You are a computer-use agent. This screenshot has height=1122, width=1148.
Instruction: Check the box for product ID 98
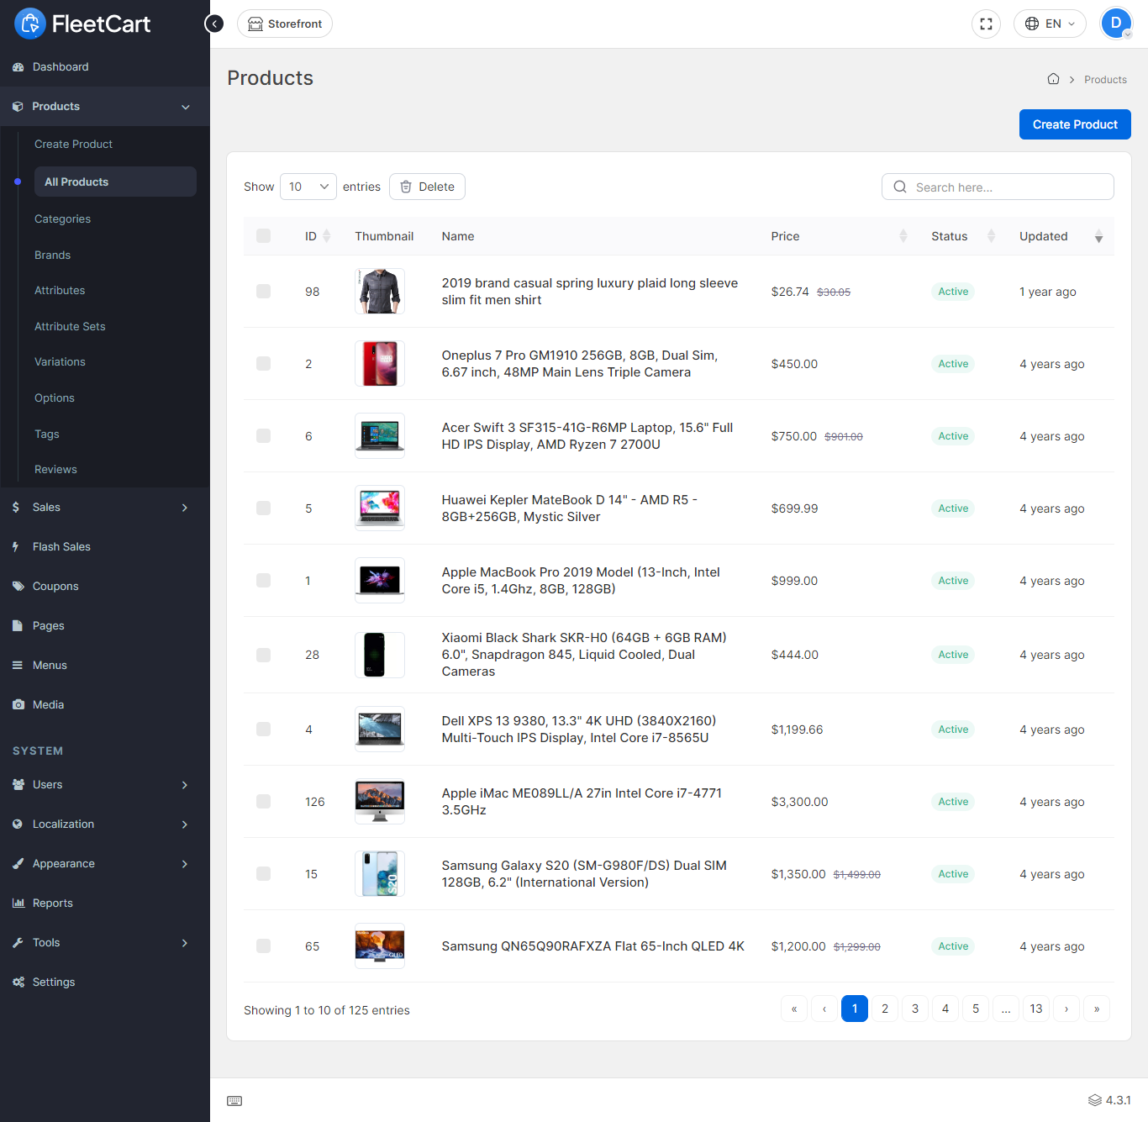point(263,292)
